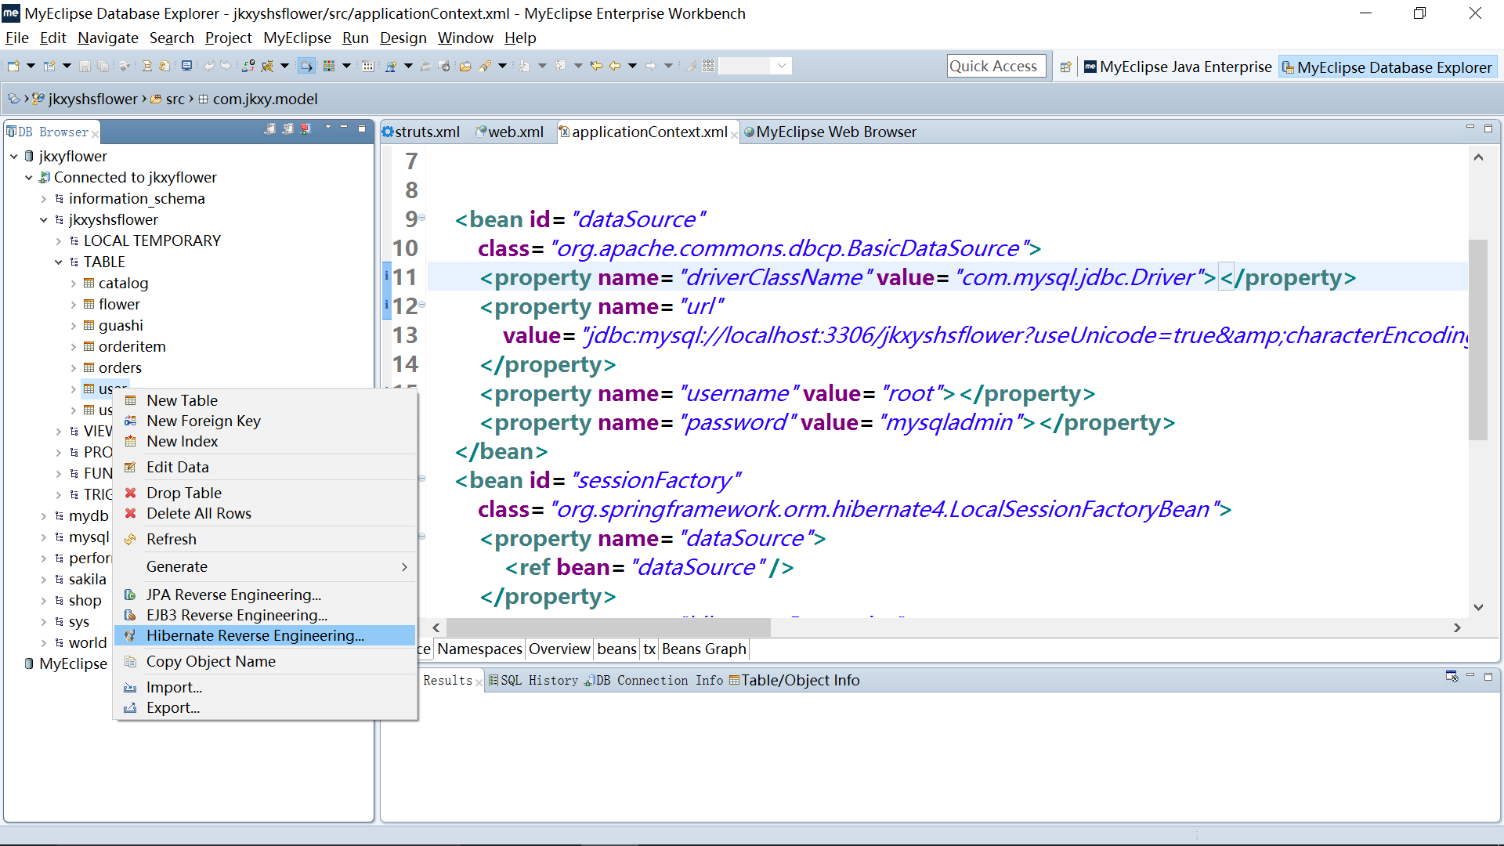This screenshot has width=1504, height=846.
Task: Click the editor vertical scrollbar thumb
Action: (x=1478, y=340)
